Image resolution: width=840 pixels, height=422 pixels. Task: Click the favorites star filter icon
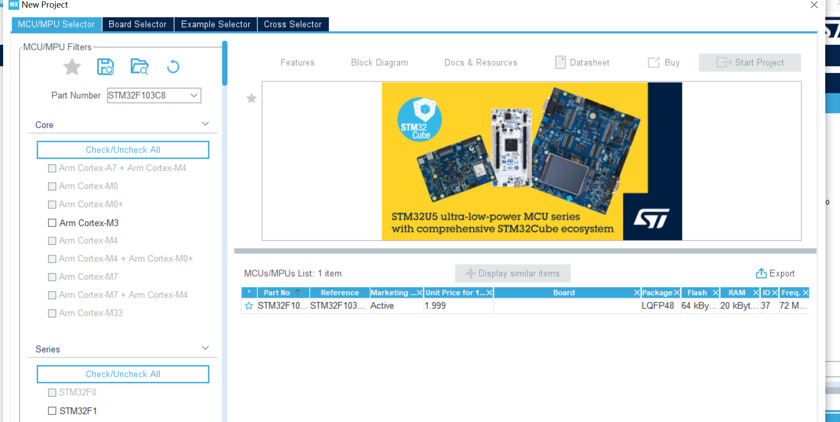tap(72, 67)
